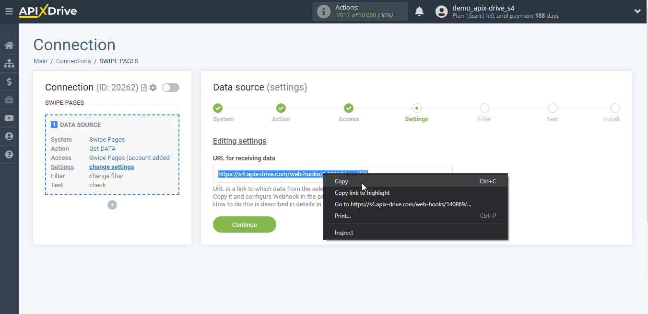Screen dimensions: 648x314
Task: Open profile icon in sidebar
Action: click(x=9, y=136)
